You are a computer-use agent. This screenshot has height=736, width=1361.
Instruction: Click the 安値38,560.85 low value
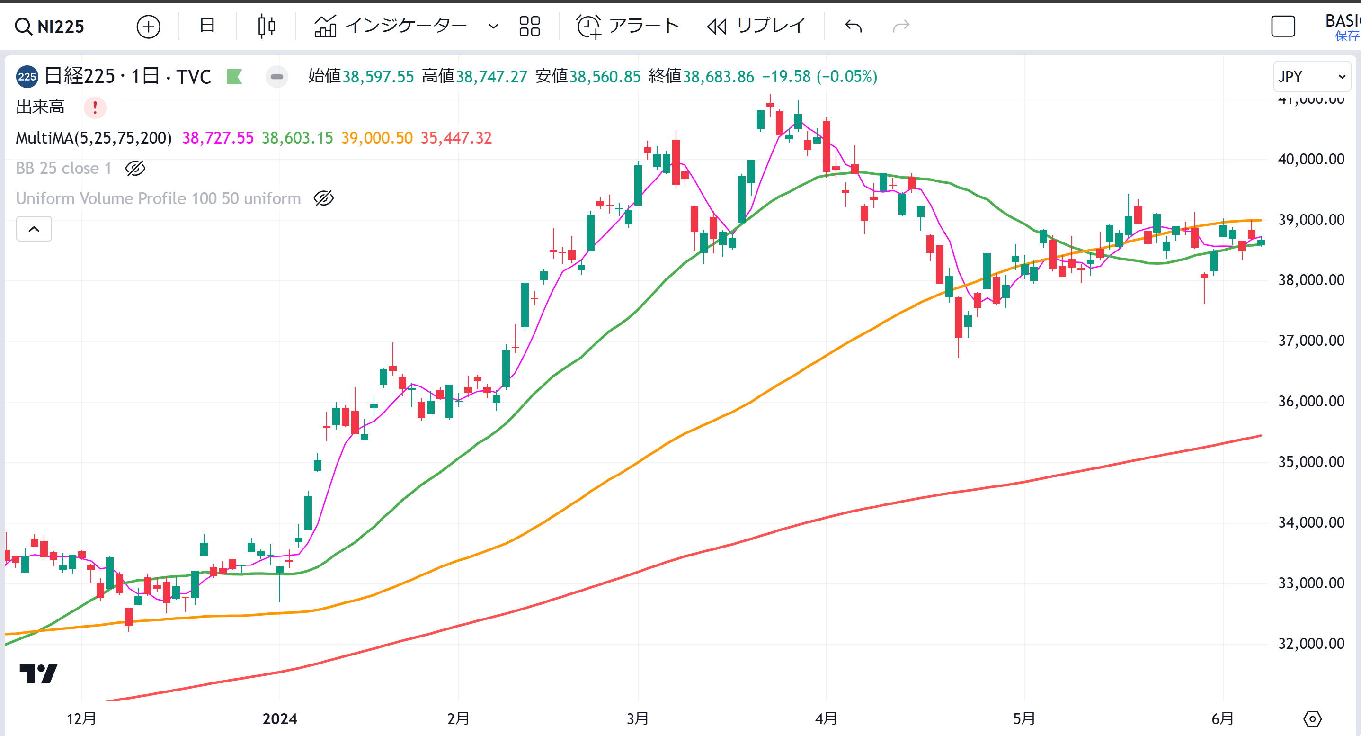click(588, 77)
